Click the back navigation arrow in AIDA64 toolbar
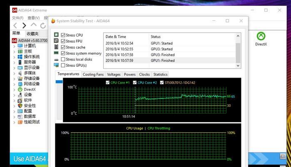 15,25
